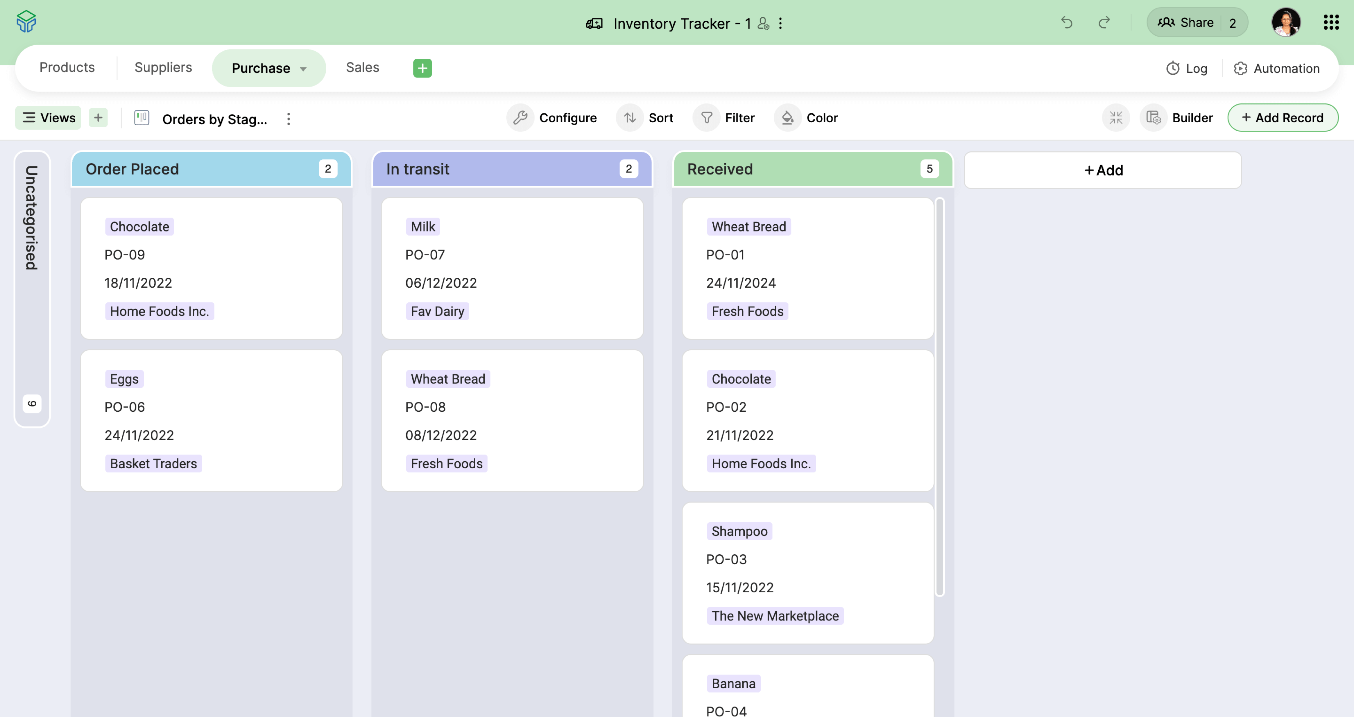Open the three-dot menu beside Inventory Tracker title
The image size is (1354, 717).
780,23
